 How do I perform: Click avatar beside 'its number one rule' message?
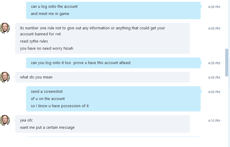coord(5,28)
